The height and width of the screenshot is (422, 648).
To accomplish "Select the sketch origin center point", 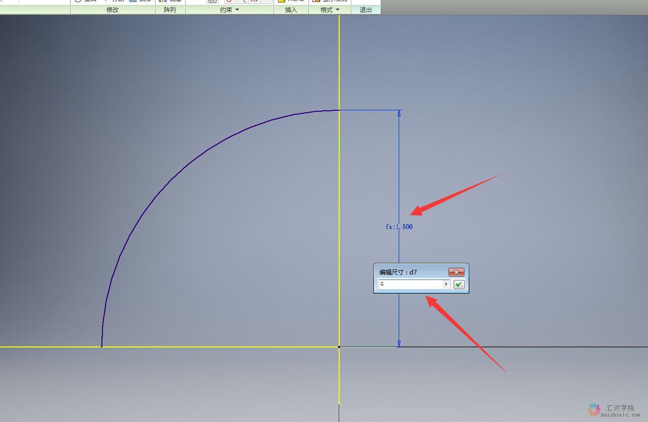I will (x=339, y=347).
